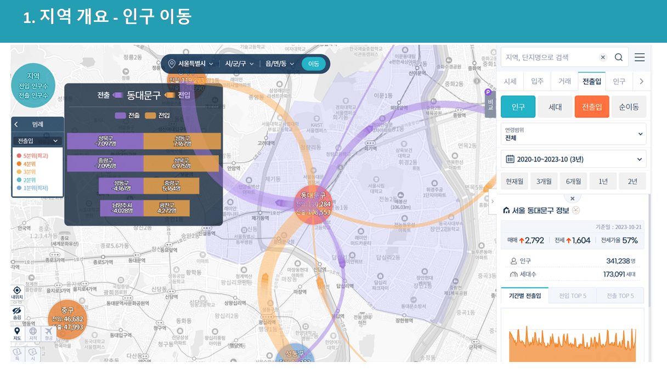
Task: Click the 세대수 household icon row
Action: [572, 274]
